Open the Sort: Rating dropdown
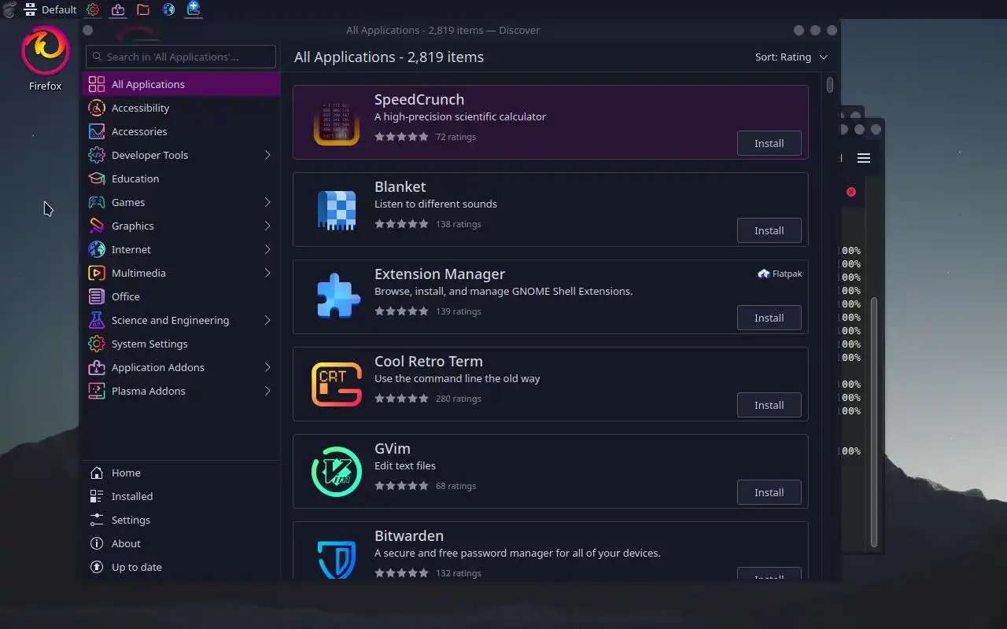 pyautogui.click(x=791, y=57)
